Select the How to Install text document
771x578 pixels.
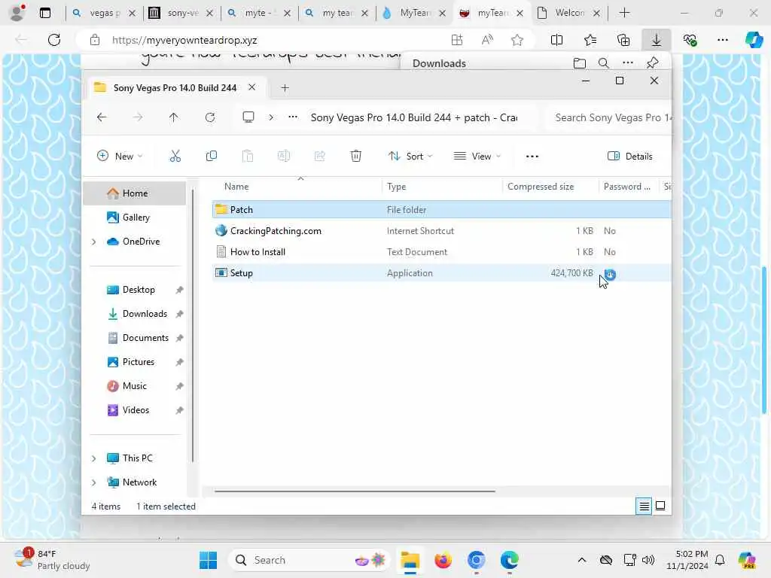(x=441, y=251)
